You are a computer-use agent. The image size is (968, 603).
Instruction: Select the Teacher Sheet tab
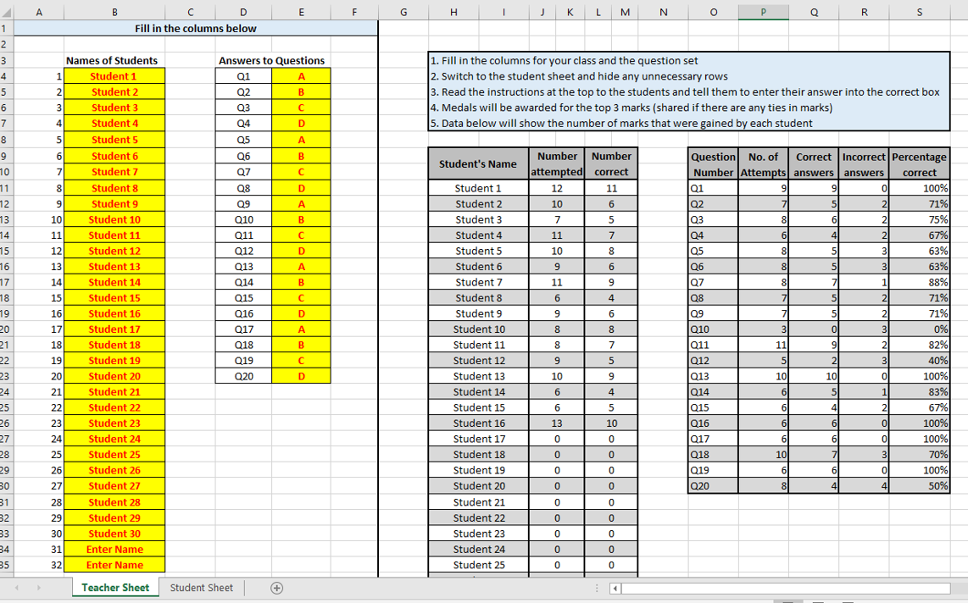point(115,587)
